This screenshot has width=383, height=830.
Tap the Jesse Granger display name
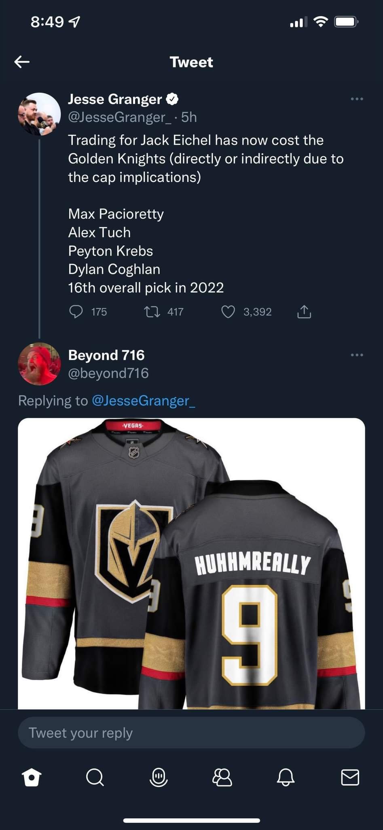115,99
